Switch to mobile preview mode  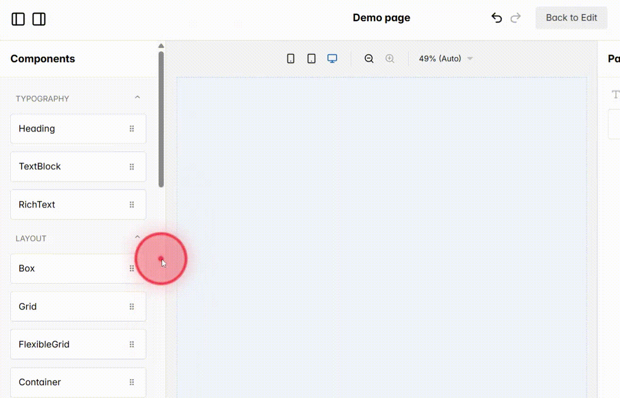[291, 58]
